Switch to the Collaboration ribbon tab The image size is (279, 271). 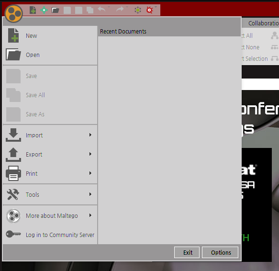264,23
